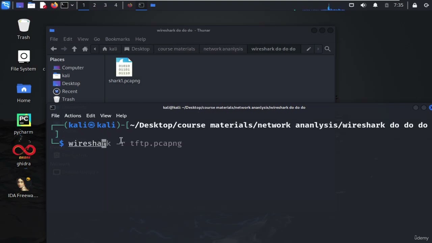Screen dimensions: 432x243
Task: Select the Firefox window in the taskbar
Action: (x=130, y=5)
